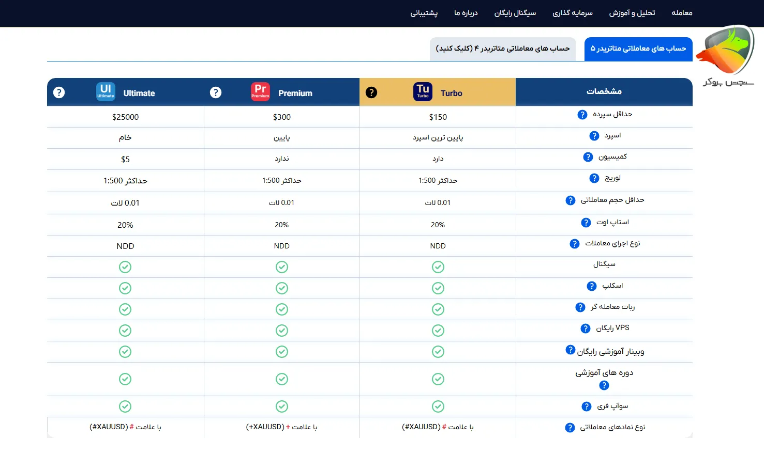
Task: Click the Ultimate account logo icon
Action: coord(106,91)
